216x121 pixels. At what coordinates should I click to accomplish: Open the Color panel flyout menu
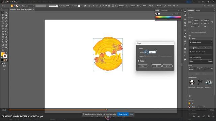coord(182,10)
